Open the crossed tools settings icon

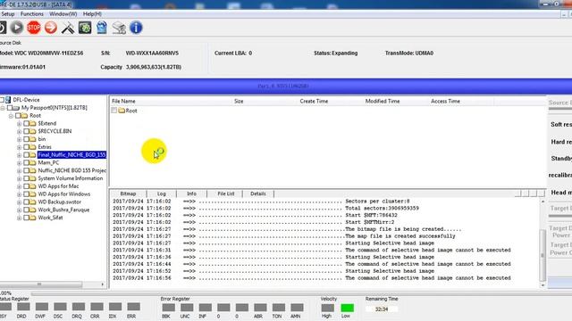point(68,28)
